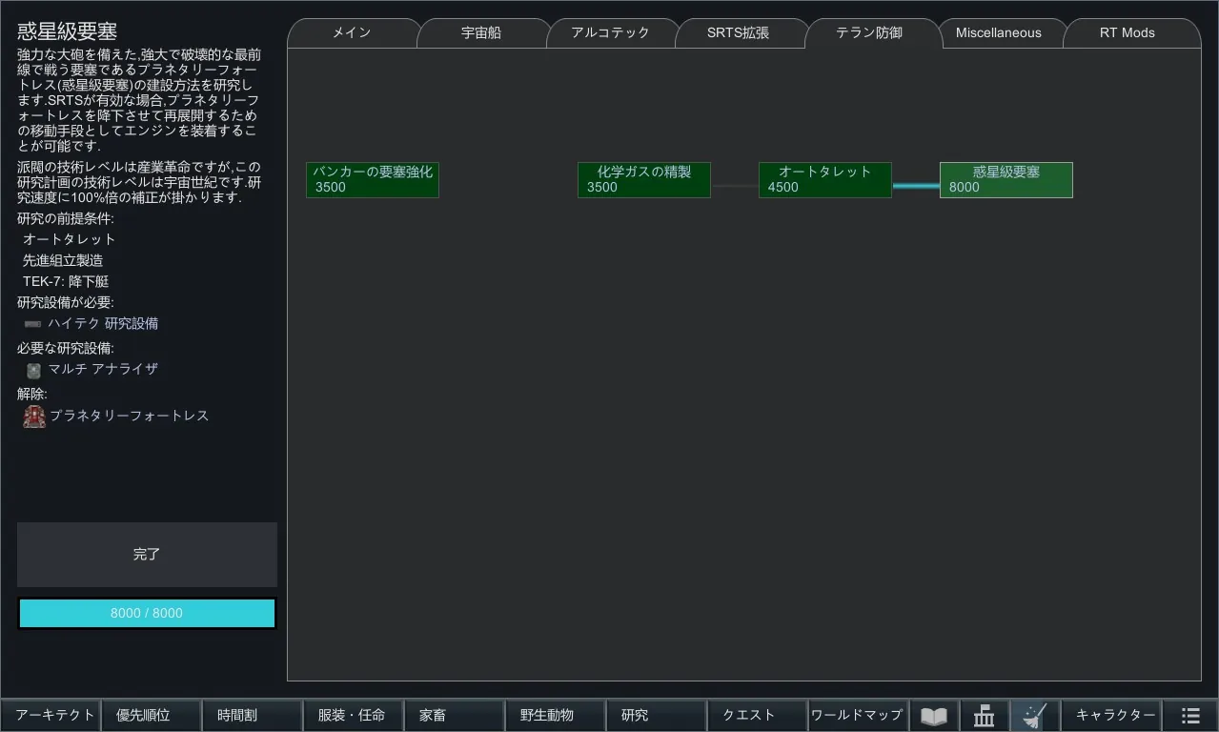Click the バンカーの要塞強化 research node
This screenshot has height=732, width=1219.
pyautogui.click(x=372, y=180)
